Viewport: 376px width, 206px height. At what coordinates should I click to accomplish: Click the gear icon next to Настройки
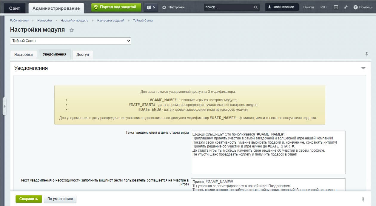(x=164, y=7)
